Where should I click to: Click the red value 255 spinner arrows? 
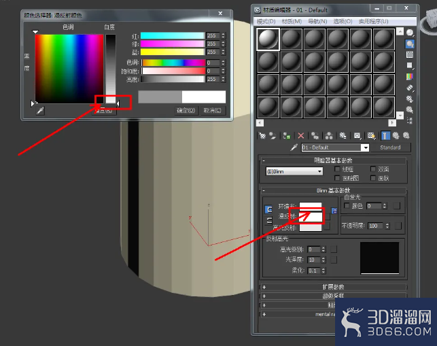(223, 35)
